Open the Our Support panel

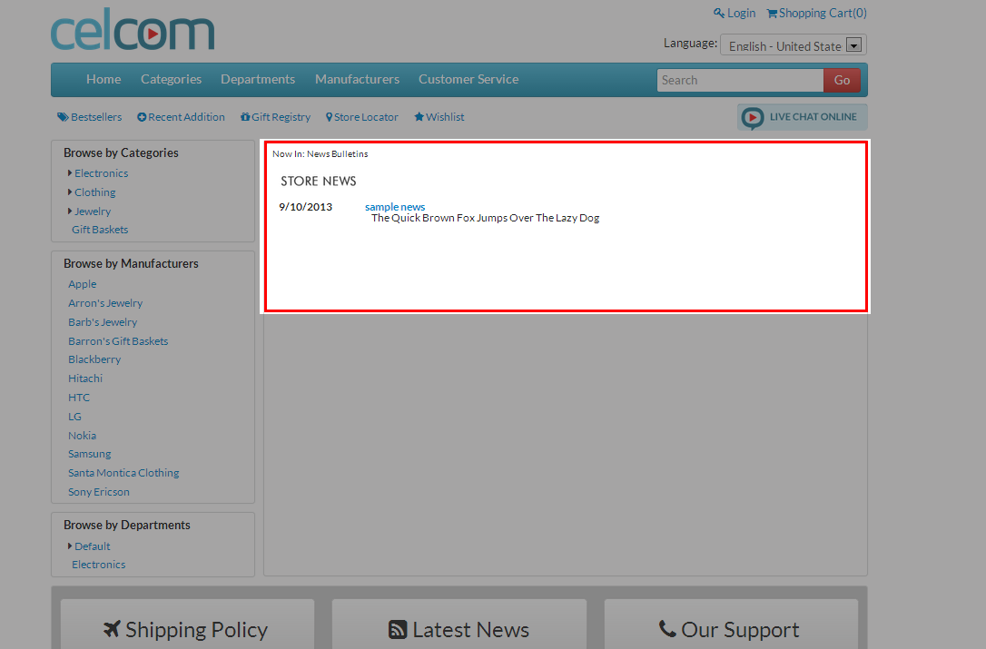point(731,624)
